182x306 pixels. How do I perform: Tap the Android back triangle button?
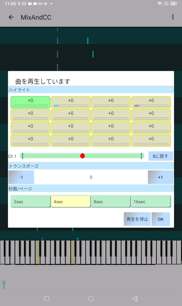(x=135, y=299)
